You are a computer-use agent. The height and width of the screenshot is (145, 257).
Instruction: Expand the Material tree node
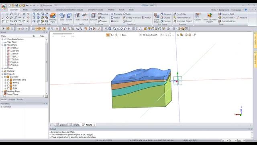[x=2, y=71]
